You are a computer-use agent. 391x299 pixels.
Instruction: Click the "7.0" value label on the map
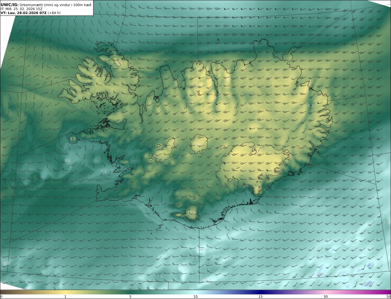click(x=160, y=276)
